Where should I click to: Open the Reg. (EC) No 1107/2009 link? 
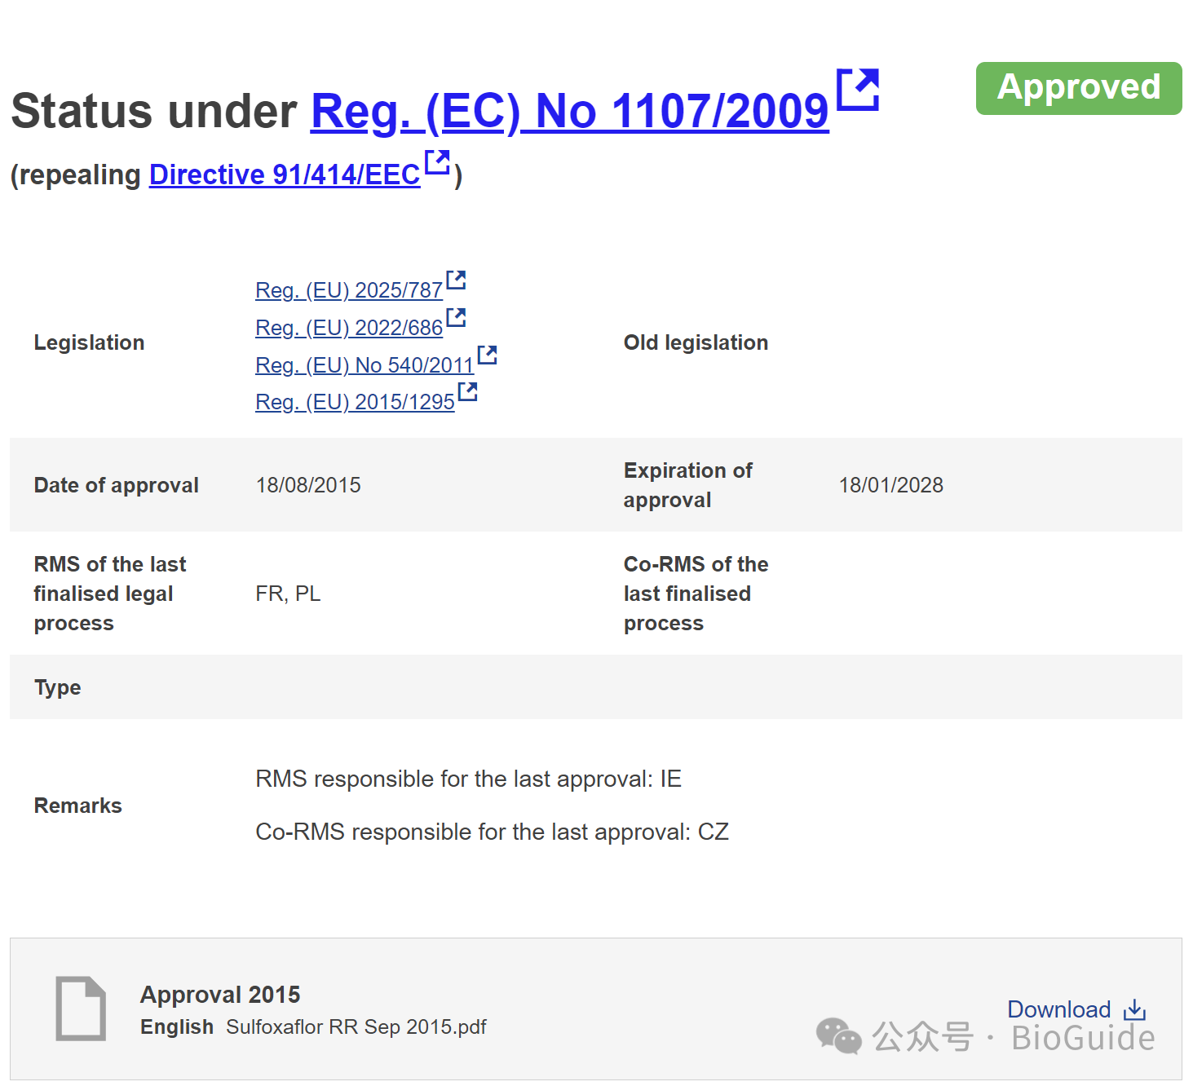[570, 111]
